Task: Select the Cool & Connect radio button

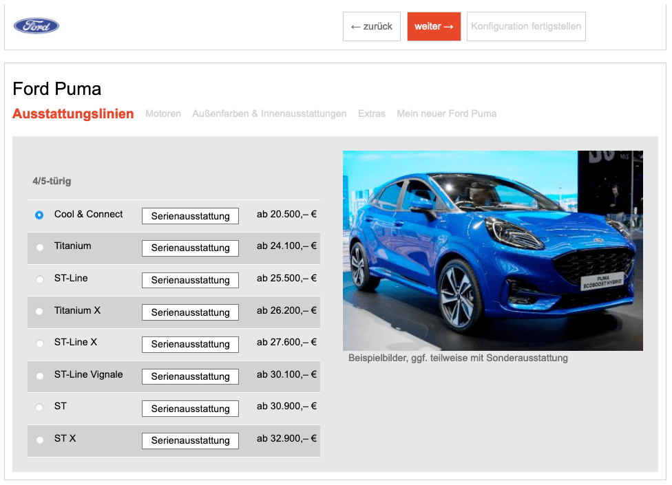Action: click(x=39, y=215)
